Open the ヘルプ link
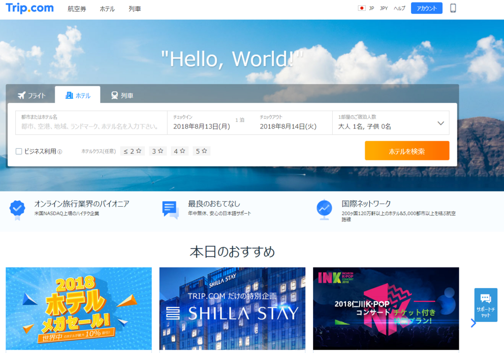The width and height of the screenshot is (504, 353). 400,8
